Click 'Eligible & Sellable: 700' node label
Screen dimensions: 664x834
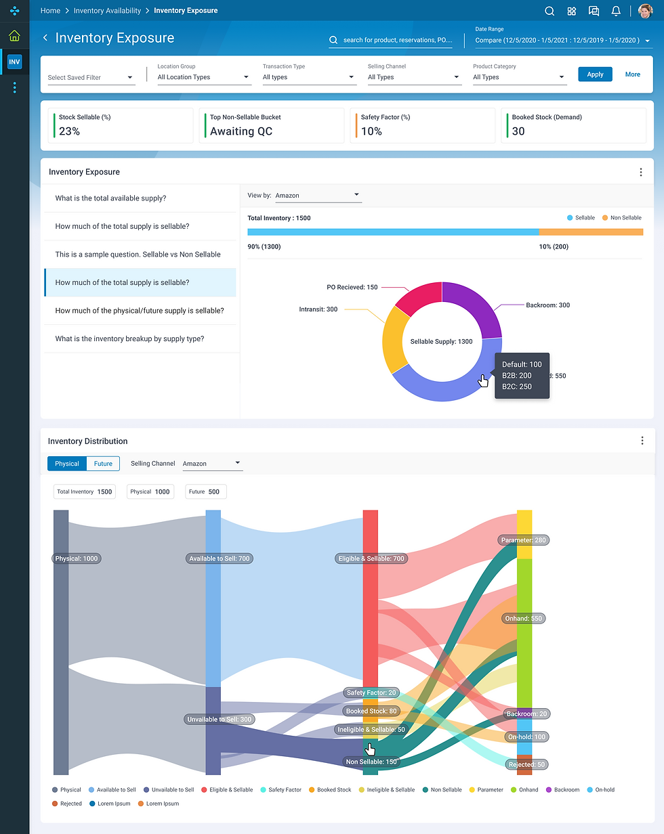pyautogui.click(x=371, y=558)
